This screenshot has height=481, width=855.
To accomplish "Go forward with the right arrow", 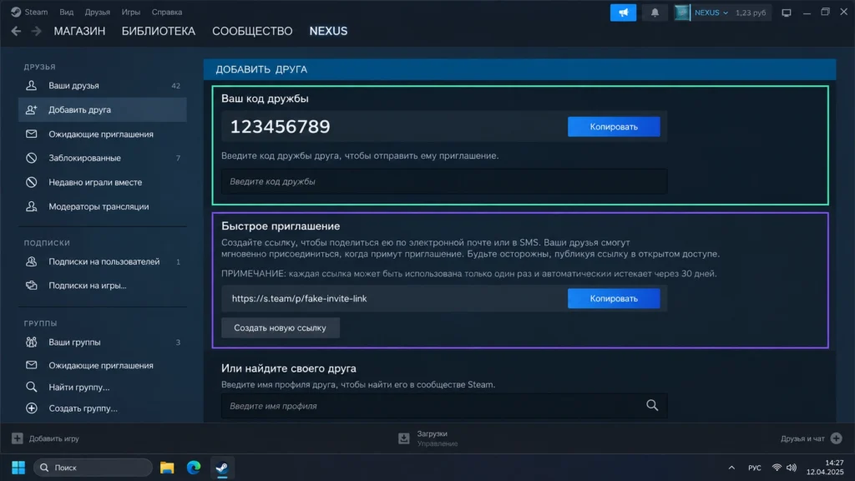I will tap(36, 31).
